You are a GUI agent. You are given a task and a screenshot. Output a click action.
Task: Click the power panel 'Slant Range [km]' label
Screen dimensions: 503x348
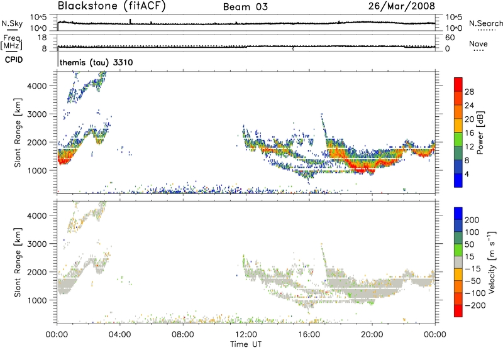click(18, 133)
